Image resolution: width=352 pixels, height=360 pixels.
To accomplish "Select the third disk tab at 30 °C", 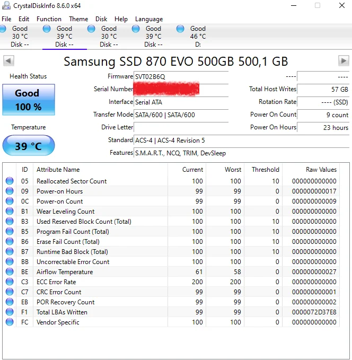I will click(x=109, y=36).
